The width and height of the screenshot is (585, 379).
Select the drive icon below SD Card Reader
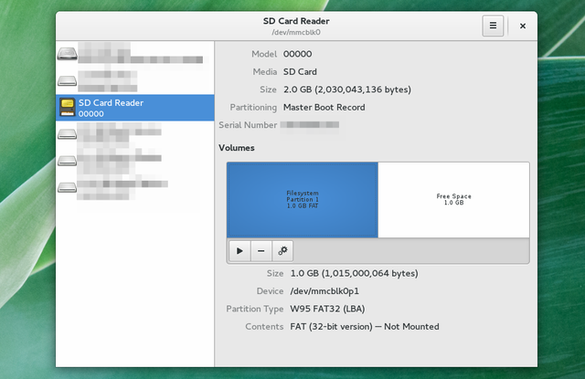[67, 134]
